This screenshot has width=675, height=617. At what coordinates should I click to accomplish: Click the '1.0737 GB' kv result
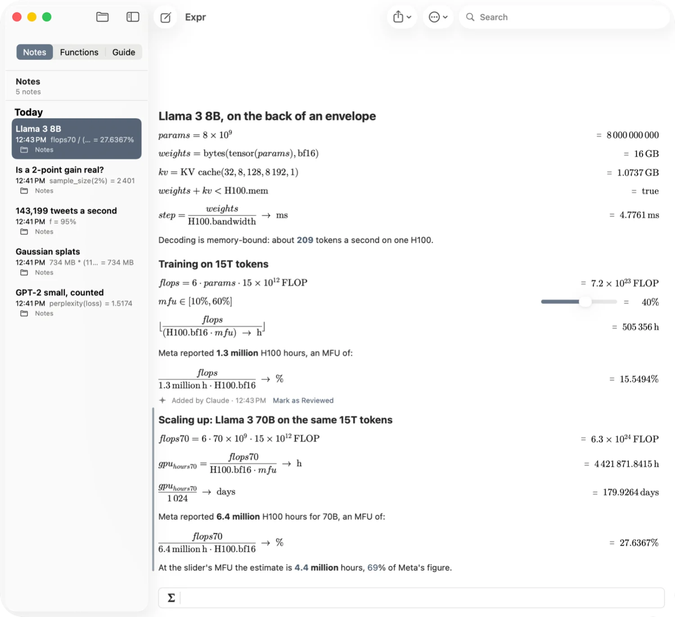point(638,172)
